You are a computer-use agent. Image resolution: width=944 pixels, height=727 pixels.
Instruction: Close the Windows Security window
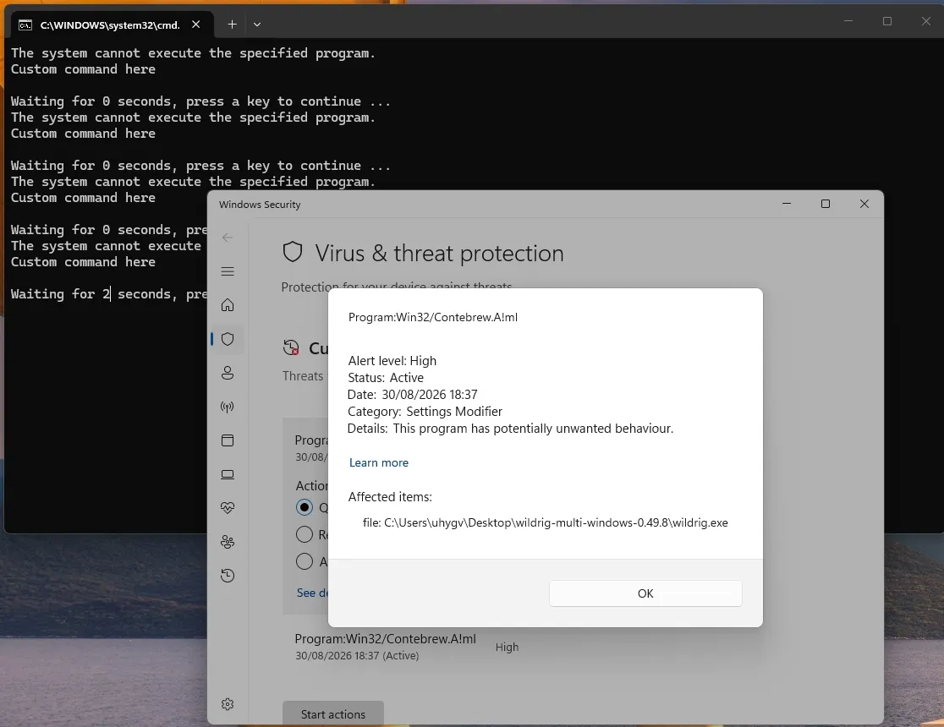point(864,204)
